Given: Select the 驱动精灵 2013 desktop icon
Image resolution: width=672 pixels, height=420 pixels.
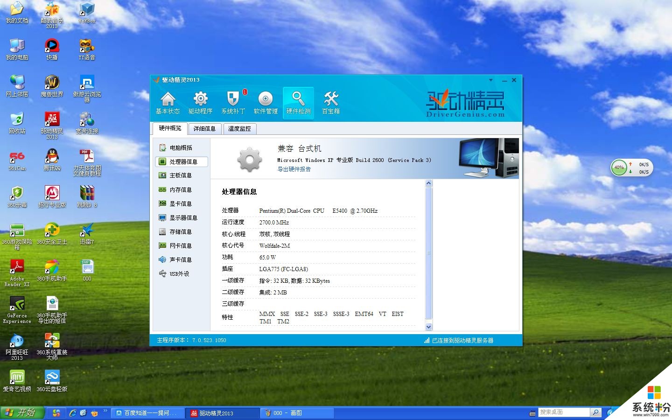Looking at the screenshot, I should coord(52,126).
